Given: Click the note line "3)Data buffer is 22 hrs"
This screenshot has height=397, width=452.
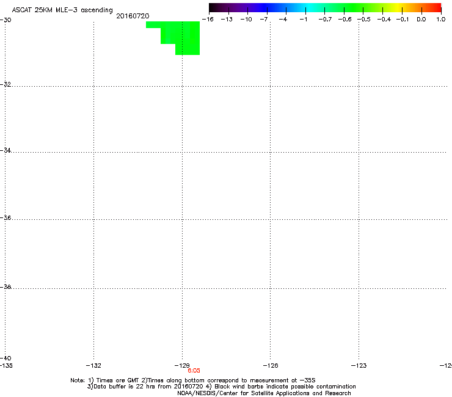Looking at the screenshot, I should coord(221,387).
